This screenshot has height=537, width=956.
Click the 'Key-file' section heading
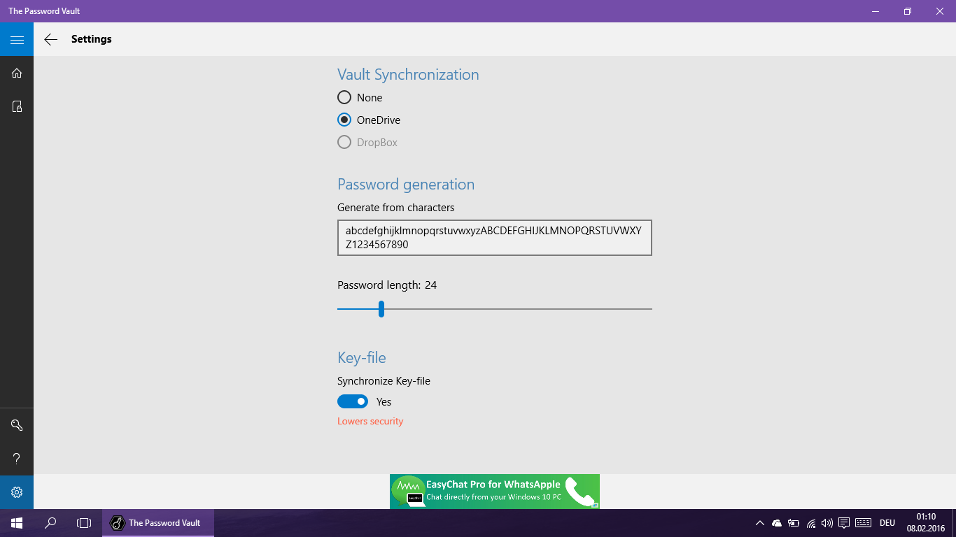coord(362,357)
